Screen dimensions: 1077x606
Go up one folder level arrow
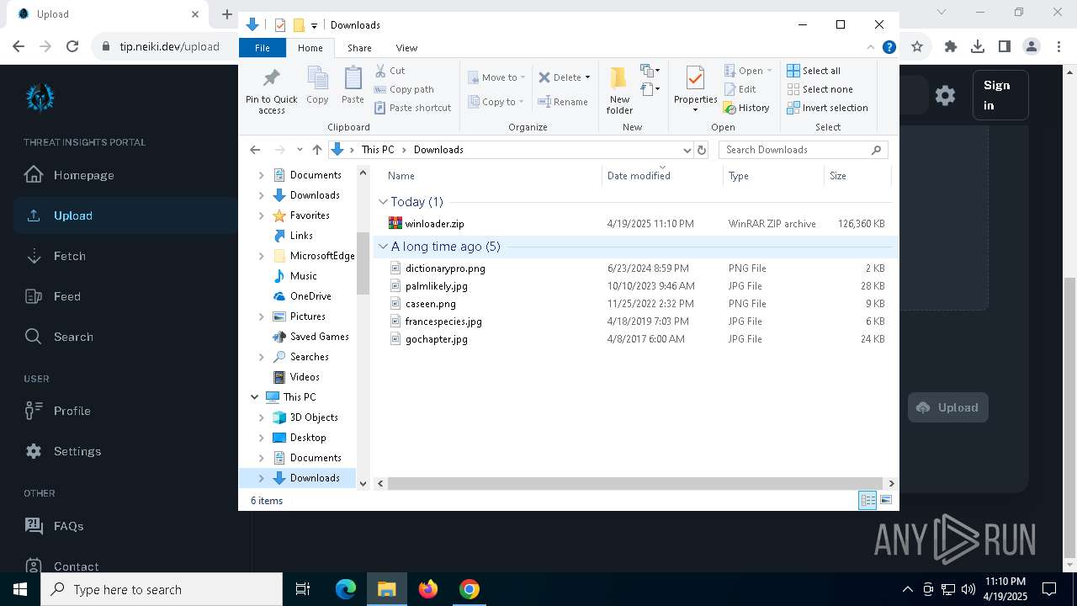click(x=316, y=150)
